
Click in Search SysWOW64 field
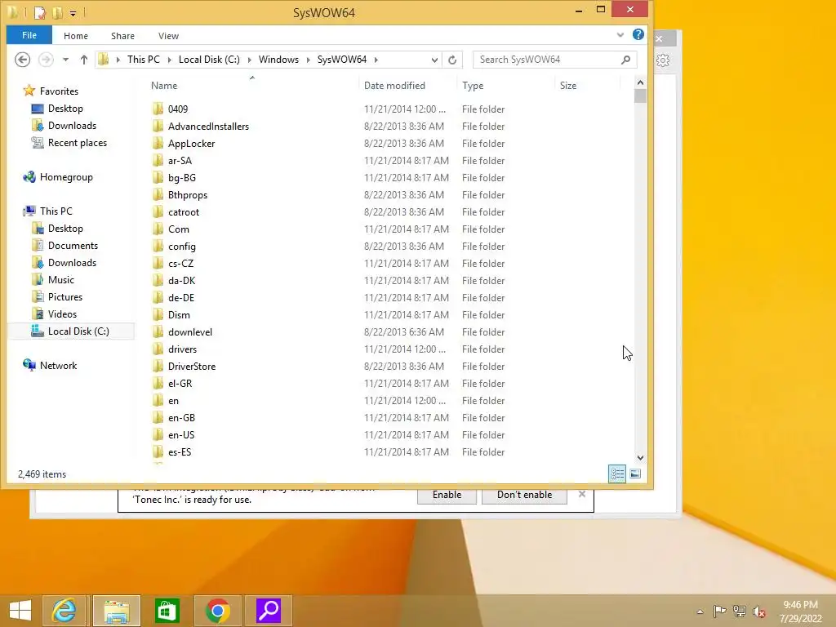pos(546,60)
